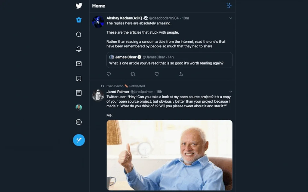The width and height of the screenshot is (308, 192).
Task: Click the compose Tweet feather button
Action: coord(79,140)
